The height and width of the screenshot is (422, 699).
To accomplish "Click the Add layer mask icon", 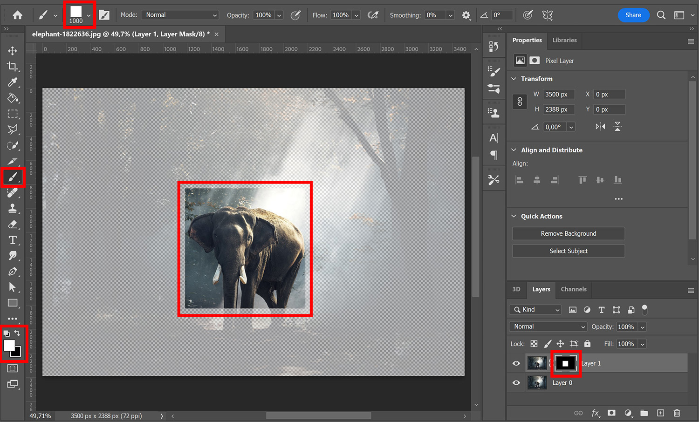I will (611, 413).
